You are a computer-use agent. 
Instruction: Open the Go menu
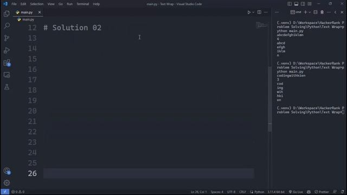pos(60,4)
